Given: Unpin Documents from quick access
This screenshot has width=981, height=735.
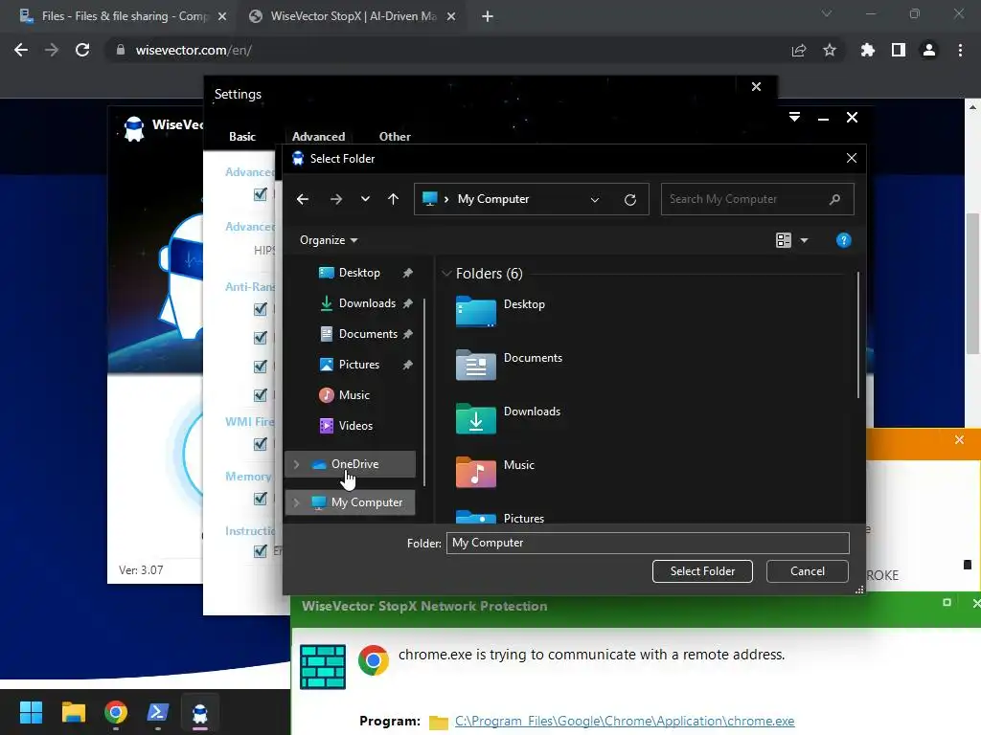Looking at the screenshot, I should click(408, 334).
